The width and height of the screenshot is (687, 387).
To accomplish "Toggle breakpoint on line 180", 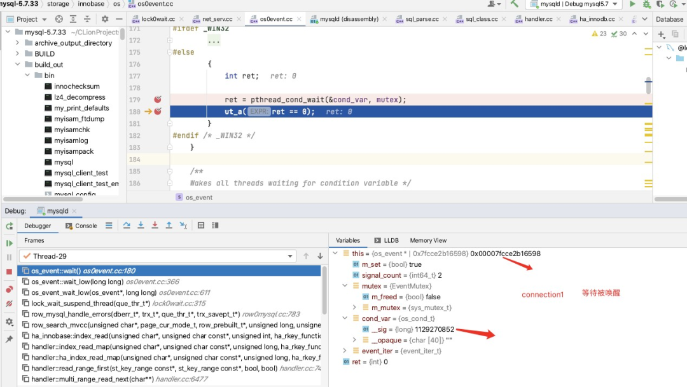I will [158, 112].
